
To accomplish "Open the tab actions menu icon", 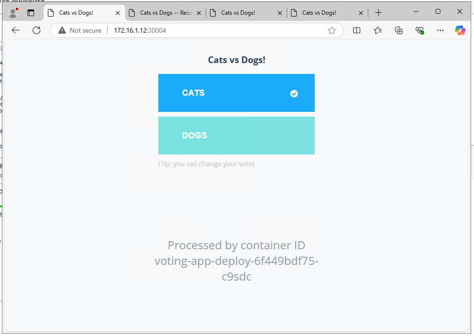I will (31, 13).
